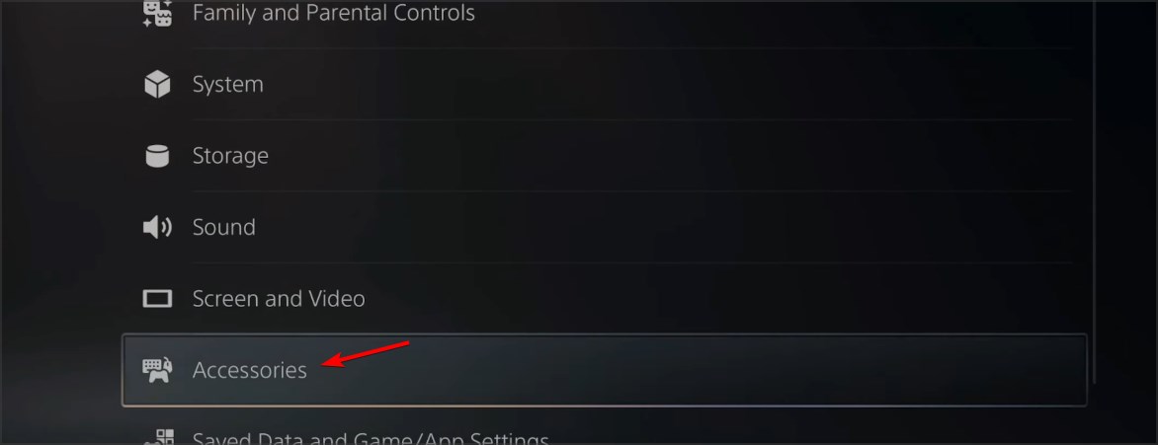
Task: Select the Storage menu item
Action: tap(230, 156)
